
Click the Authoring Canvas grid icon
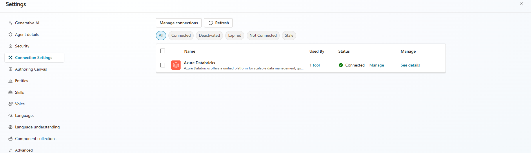[10, 69]
